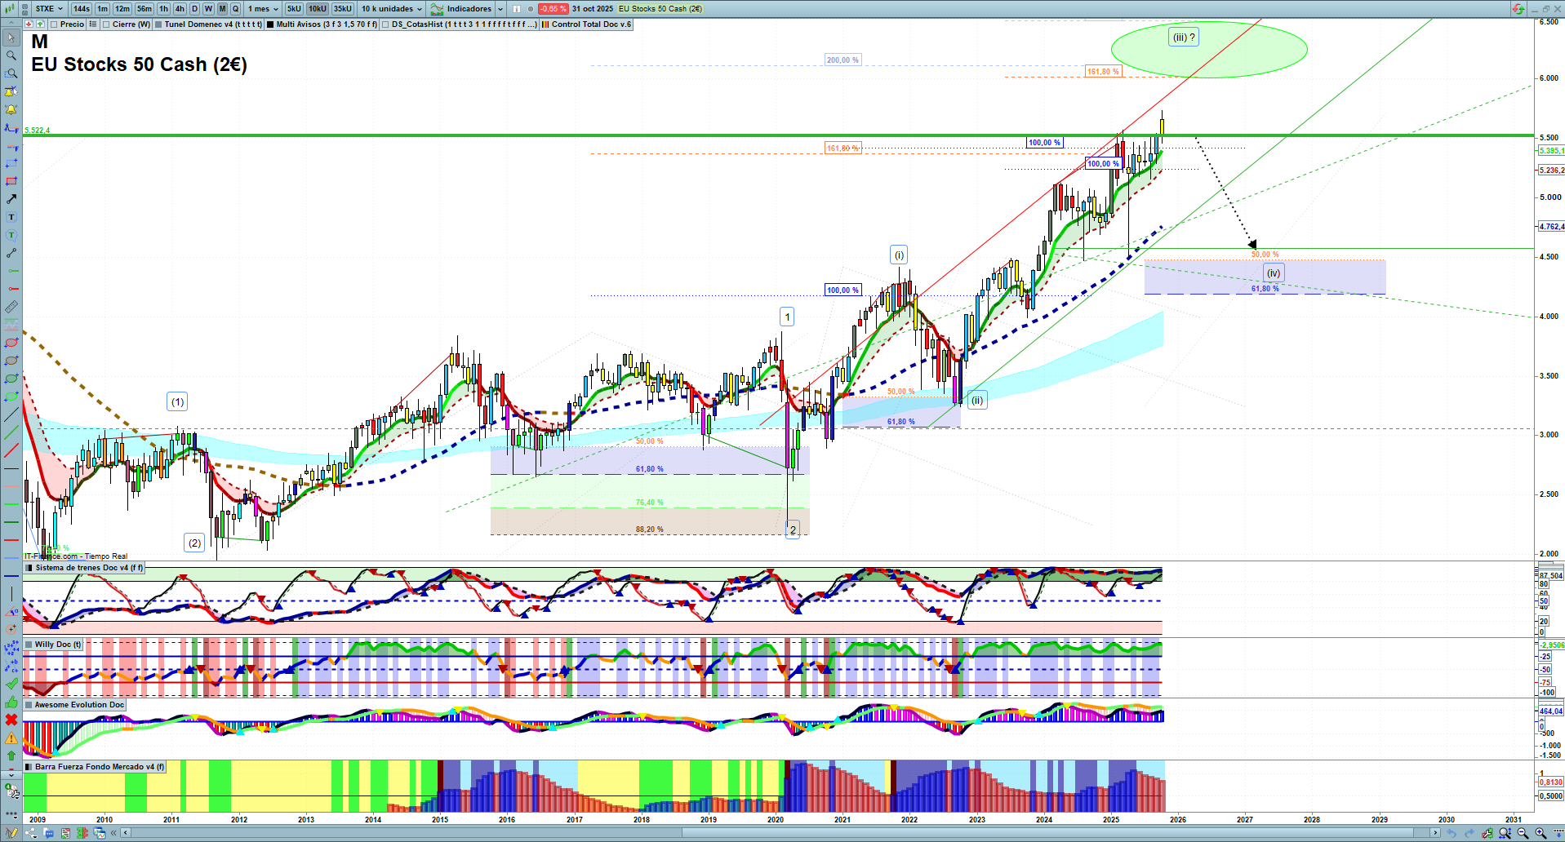Select the yellow bell alert tool
The image size is (1565, 842).
pos(11,109)
